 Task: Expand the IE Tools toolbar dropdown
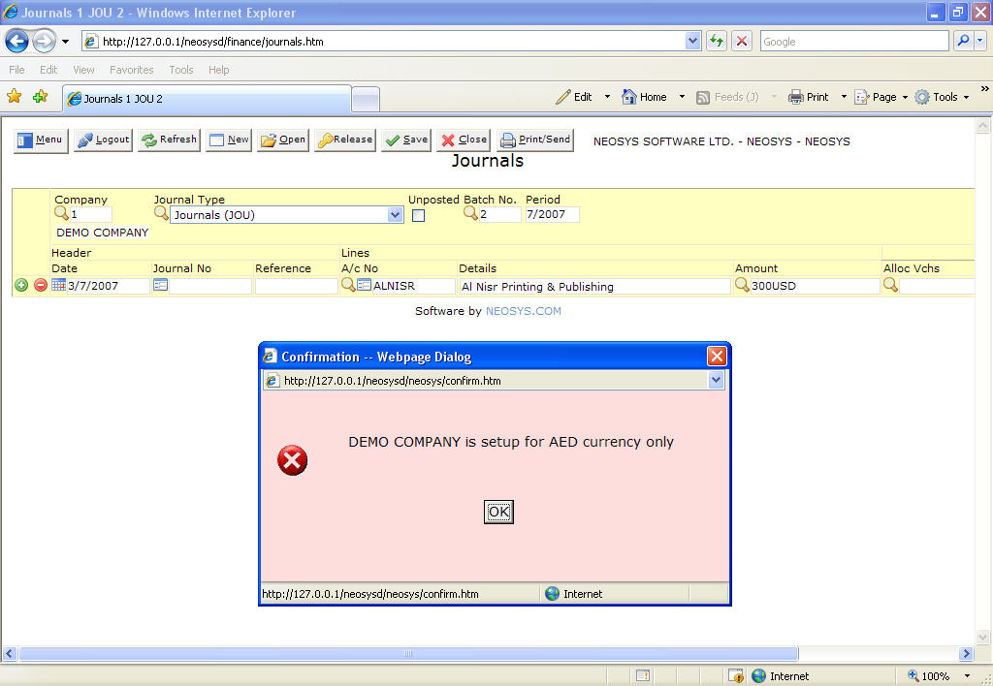point(967,98)
